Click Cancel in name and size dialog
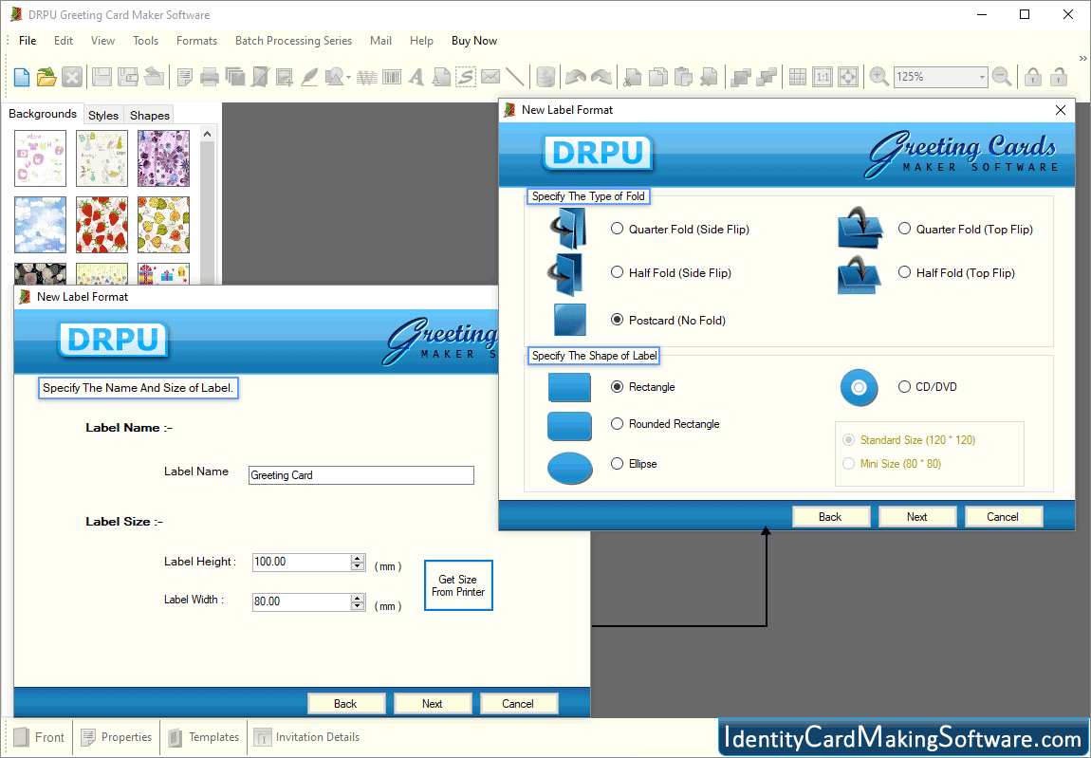The width and height of the screenshot is (1091, 758). 518,703
